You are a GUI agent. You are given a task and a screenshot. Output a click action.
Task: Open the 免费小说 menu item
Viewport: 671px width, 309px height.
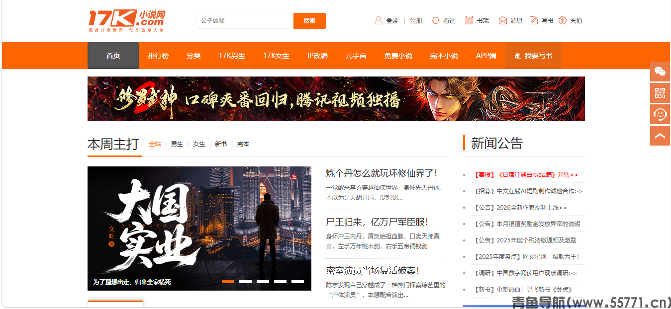coord(398,56)
